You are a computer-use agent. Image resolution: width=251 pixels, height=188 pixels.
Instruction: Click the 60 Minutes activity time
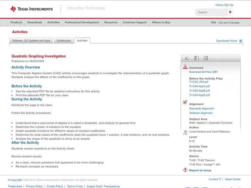pos(195,151)
